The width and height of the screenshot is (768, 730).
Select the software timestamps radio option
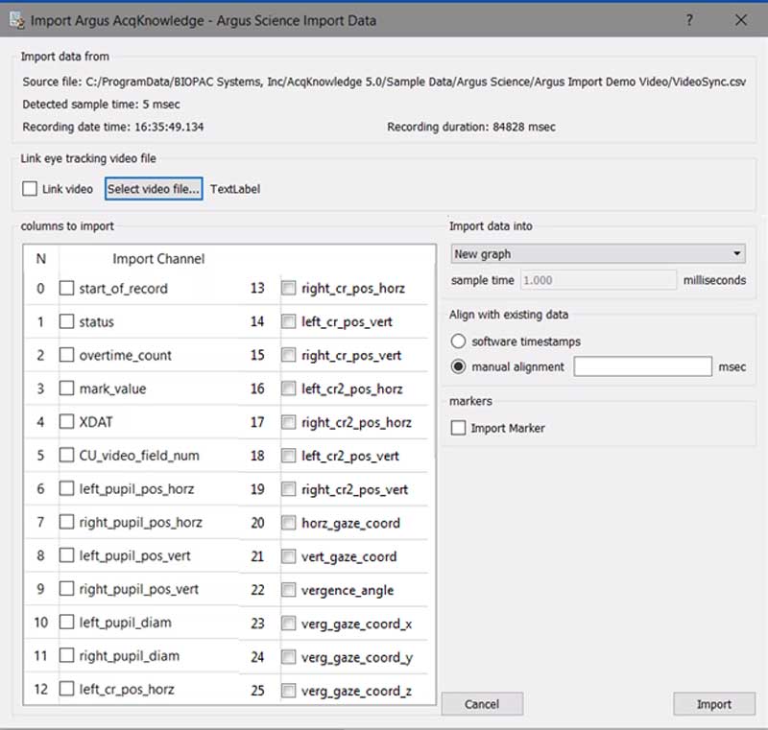click(x=458, y=341)
